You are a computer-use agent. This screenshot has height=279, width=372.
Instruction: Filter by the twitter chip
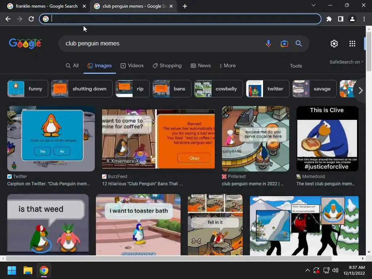point(268,89)
